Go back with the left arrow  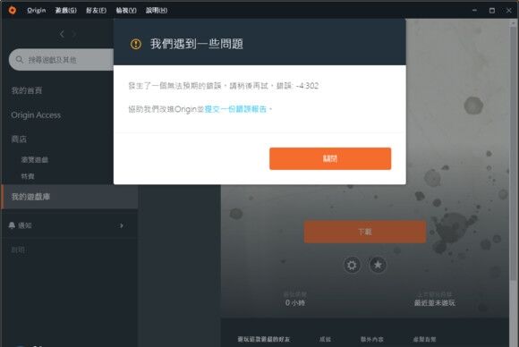pos(62,34)
